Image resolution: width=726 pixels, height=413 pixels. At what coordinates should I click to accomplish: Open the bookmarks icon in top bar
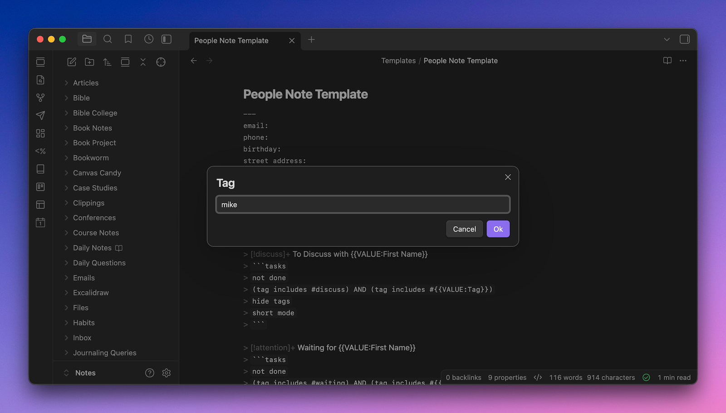coord(128,39)
